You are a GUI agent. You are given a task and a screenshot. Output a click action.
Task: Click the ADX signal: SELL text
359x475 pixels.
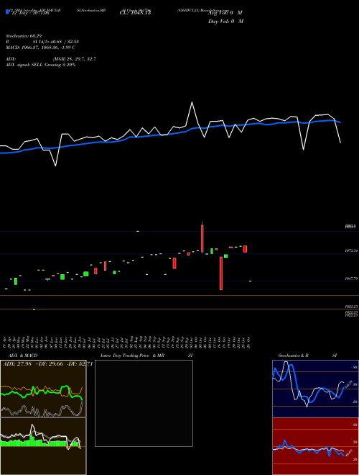click(x=40, y=65)
